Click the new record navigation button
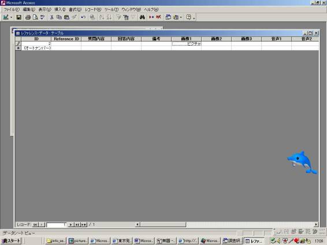327x245 pixels. (84, 225)
